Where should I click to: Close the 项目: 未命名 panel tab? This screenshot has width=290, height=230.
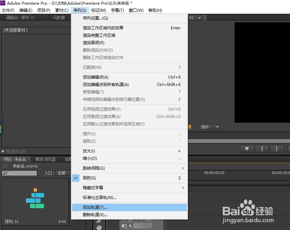point(29,159)
